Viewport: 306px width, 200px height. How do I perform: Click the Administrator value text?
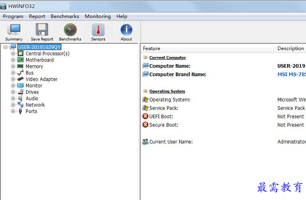click(x=292, y=142)
